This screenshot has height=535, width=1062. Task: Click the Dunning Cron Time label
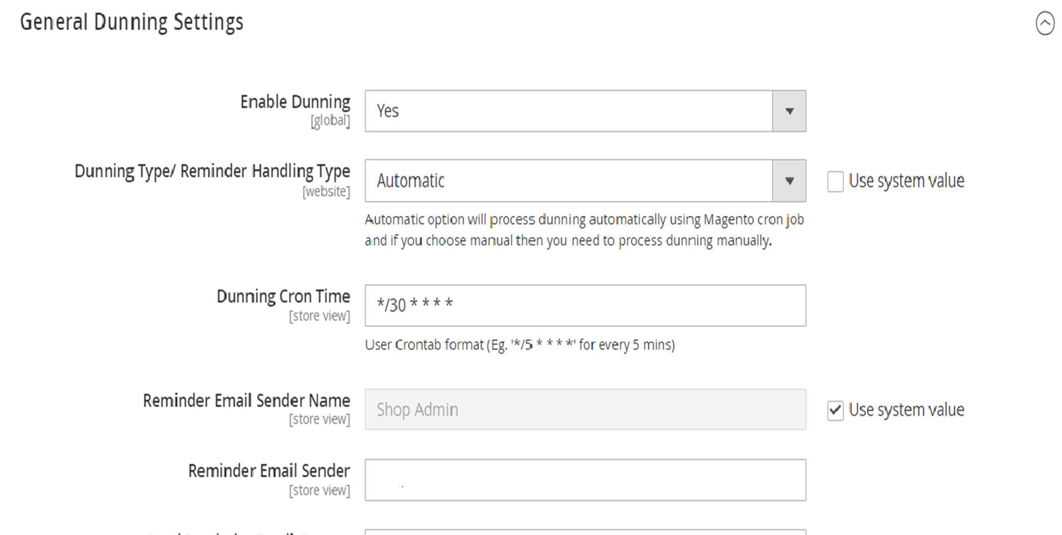coord(283,296)
